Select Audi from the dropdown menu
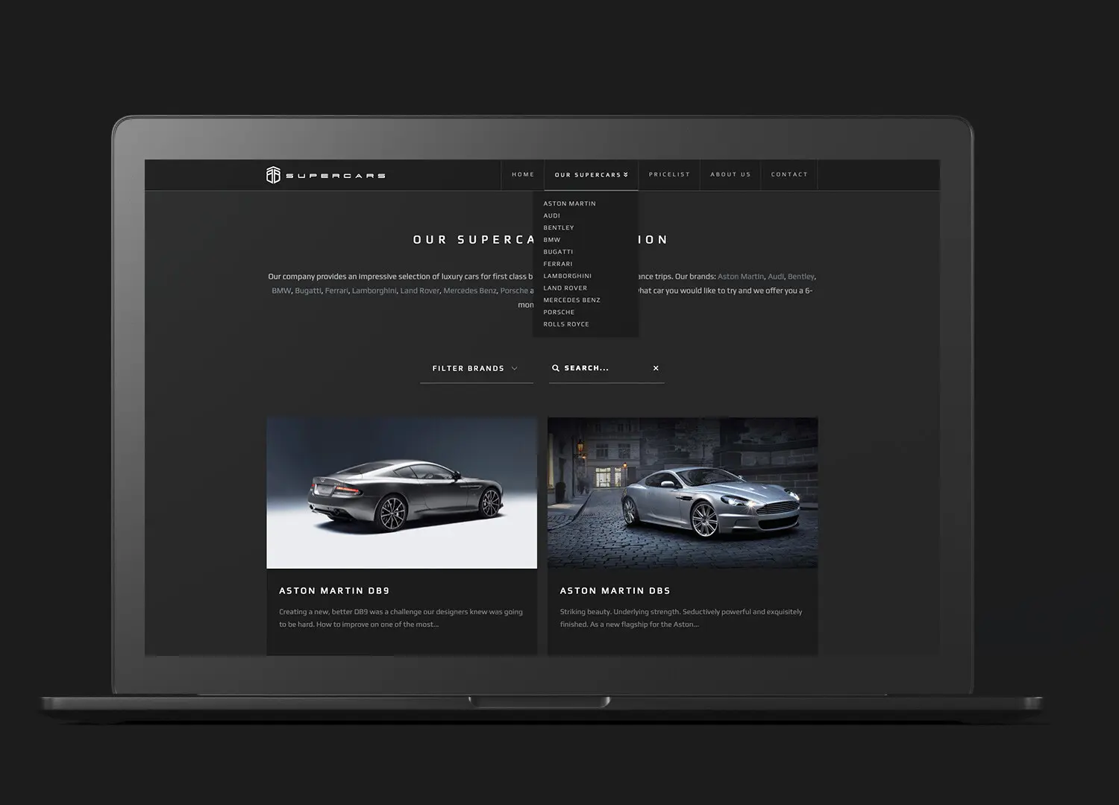 tap(551, 215)
